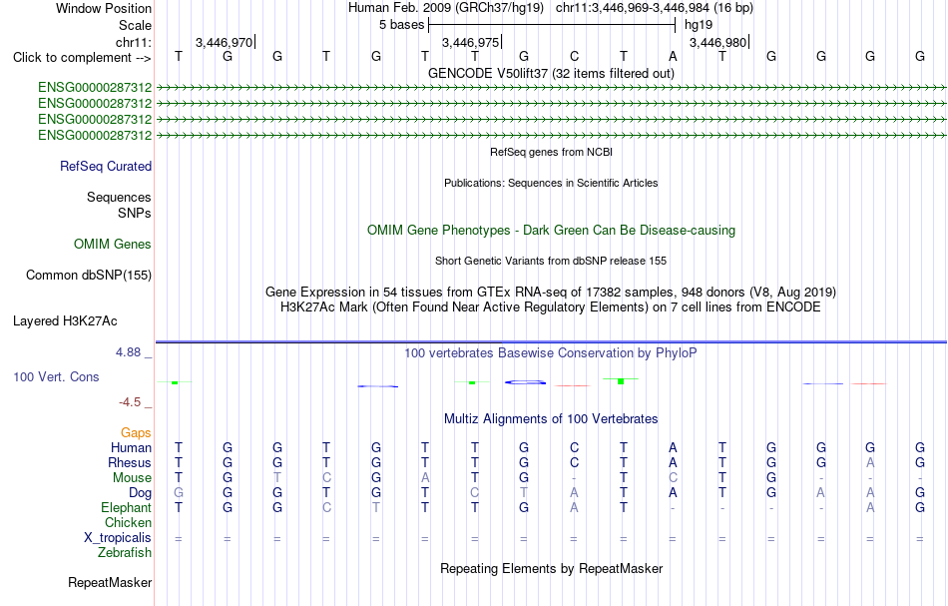Viewport: 948px width, 606px height.
Task: Open the Common dbSNP(155) track label
Action: pyautogui.click(x=89, y=276)
